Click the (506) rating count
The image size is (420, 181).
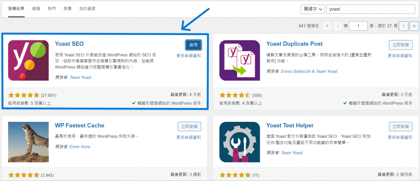coord(257,95)
